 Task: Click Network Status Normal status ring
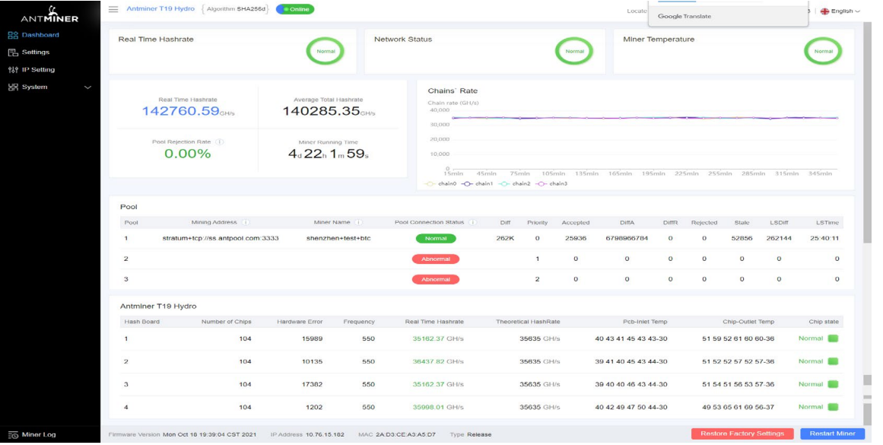pos(574,51)
